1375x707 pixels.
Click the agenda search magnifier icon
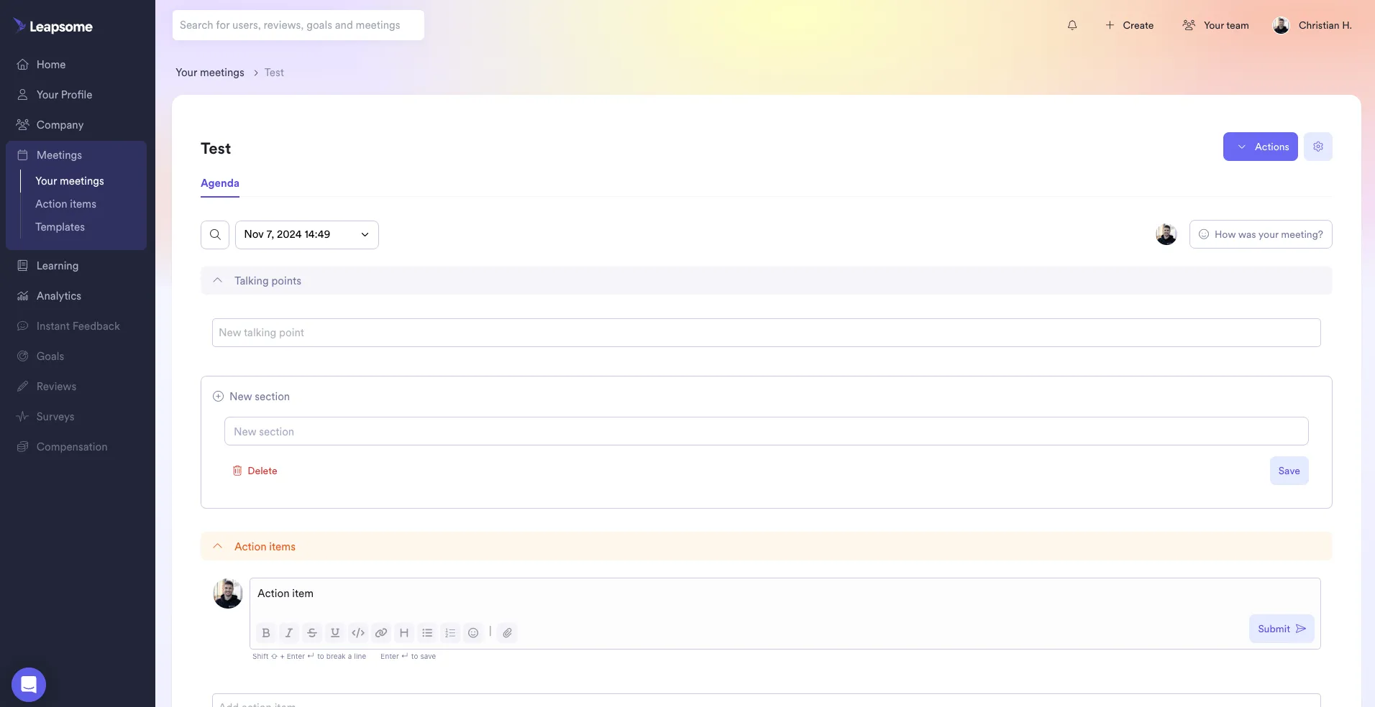(x=215, y=235)
